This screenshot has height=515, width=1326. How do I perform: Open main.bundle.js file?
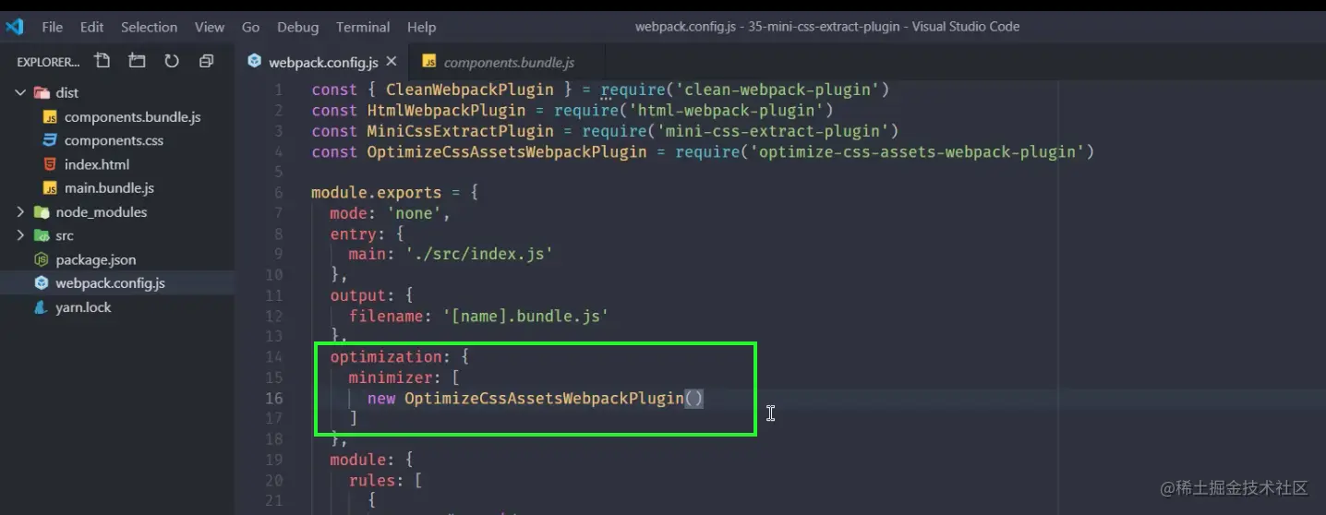click(109, 187)
